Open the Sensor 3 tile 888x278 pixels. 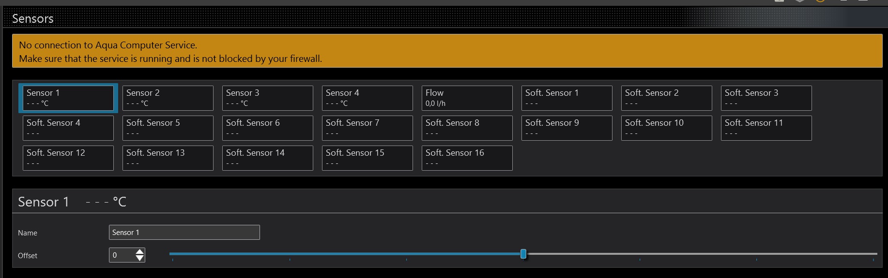(x=268, y=98)
